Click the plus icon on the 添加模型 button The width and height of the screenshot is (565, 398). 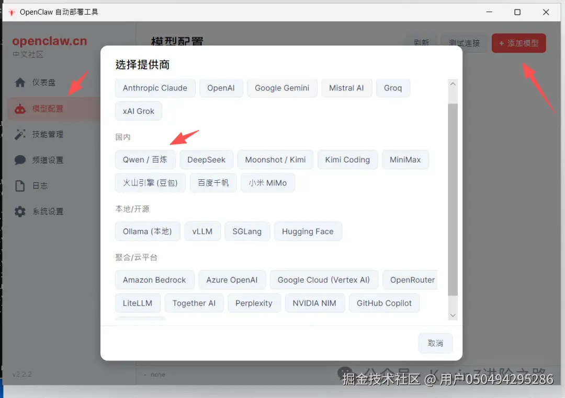(502, 43)
